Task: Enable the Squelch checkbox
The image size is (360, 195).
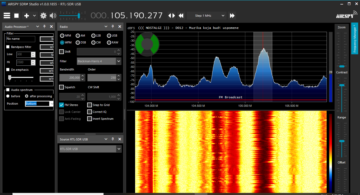Action: 61,87
